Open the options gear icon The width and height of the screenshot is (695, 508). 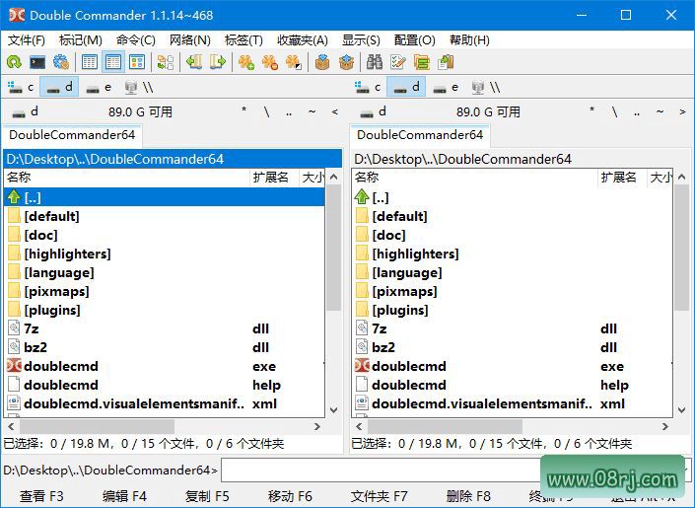tap(61, 62)
